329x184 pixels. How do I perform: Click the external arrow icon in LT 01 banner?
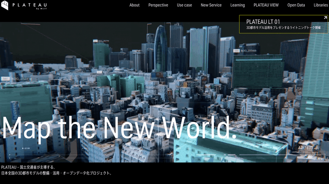(325, 18)
